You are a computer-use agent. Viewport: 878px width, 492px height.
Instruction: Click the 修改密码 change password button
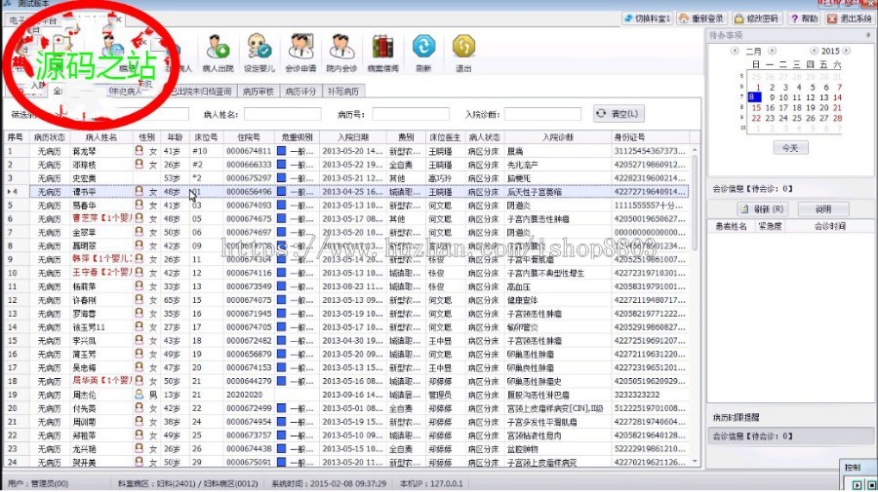click(x=757, y=19)
